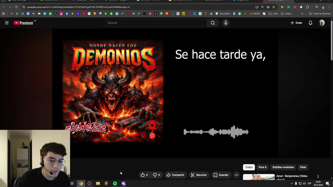Reload the page
Viewport: 333px width, 187px height.
(16, 7)
